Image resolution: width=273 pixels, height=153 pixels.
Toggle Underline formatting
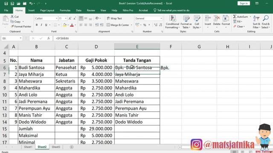coord(46,25)
